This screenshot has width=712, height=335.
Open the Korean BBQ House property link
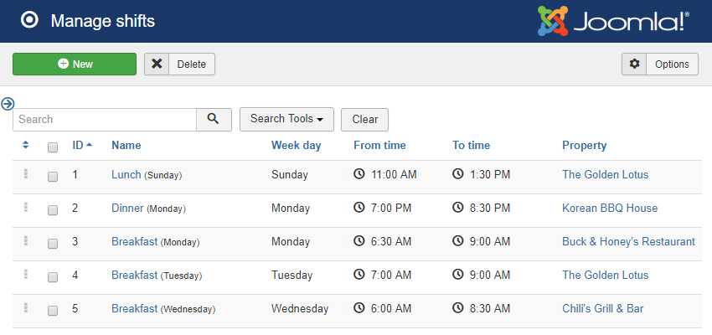click(609, 209)
